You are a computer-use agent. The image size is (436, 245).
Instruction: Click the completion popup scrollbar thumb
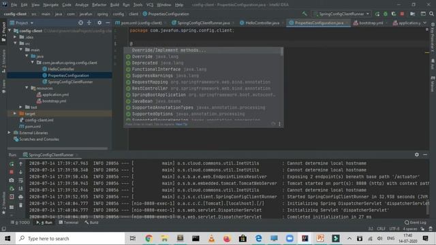point(282,52)
